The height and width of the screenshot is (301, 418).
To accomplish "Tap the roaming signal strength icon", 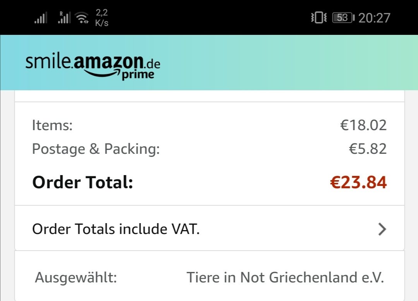I will (x=64, y=17).
